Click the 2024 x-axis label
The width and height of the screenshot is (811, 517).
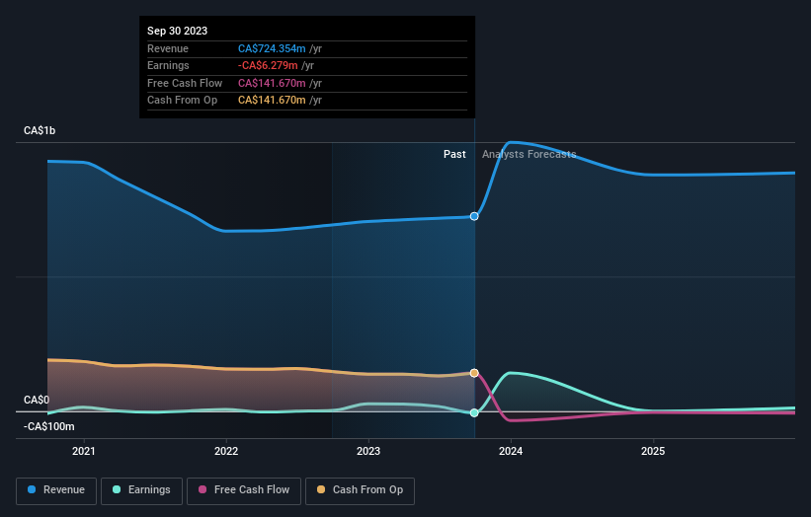pyautogui.click(x=511, y=451)
